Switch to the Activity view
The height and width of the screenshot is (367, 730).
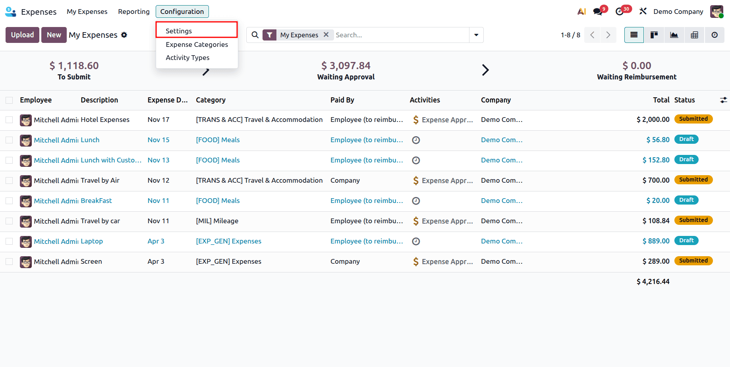coord(715,35)
